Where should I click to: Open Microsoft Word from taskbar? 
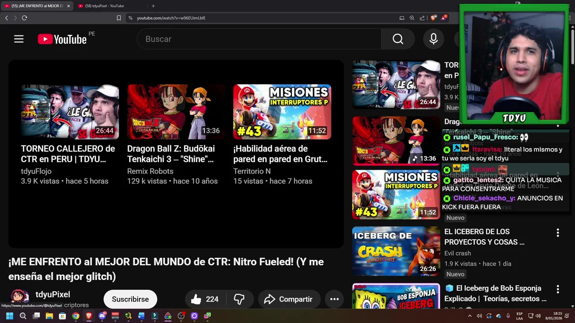pyautogui.click(x=142, y=316)
